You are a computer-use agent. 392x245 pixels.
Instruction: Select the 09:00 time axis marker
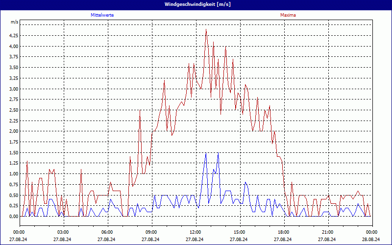point(151,232)
